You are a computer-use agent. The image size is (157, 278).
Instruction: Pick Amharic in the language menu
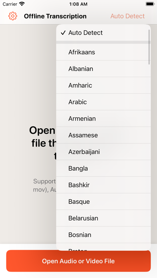tap(103, 85)
